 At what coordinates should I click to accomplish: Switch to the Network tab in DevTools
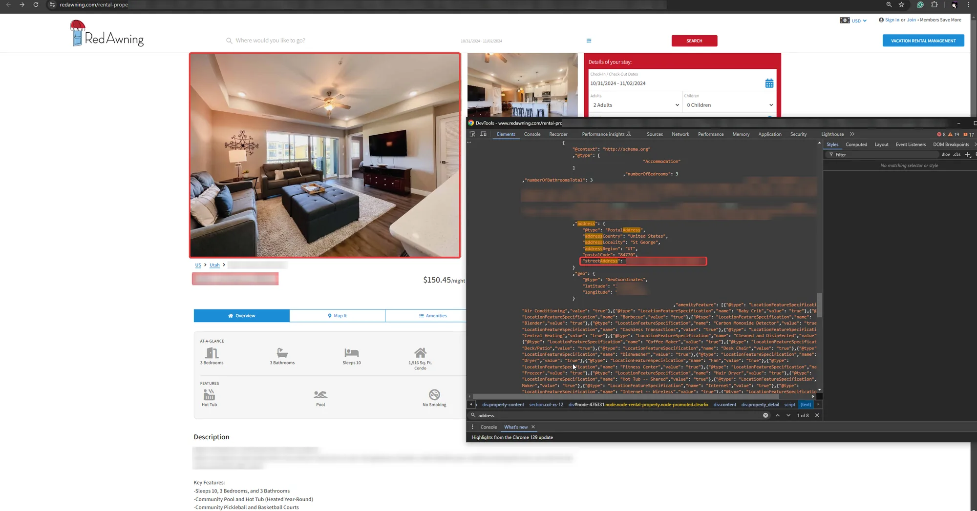point(680,134)
